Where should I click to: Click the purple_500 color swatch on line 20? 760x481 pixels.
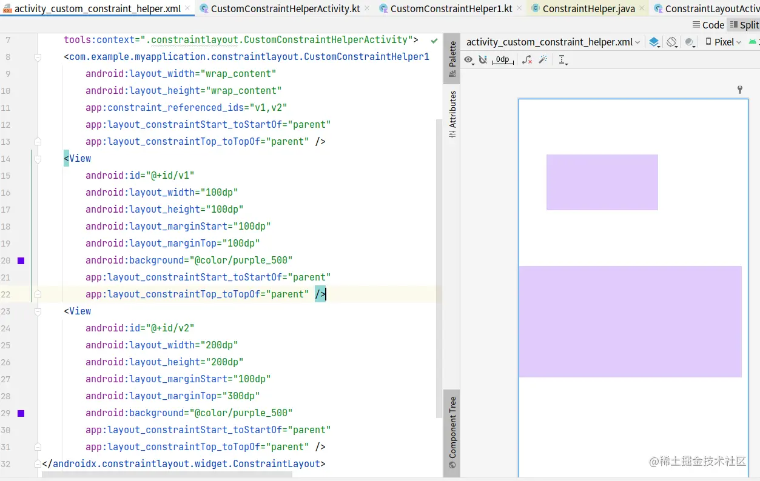(x=21, y=260)
